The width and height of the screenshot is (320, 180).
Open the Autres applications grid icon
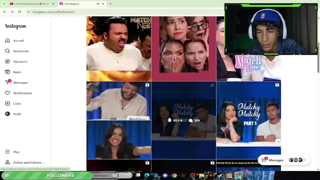(7, 162)
